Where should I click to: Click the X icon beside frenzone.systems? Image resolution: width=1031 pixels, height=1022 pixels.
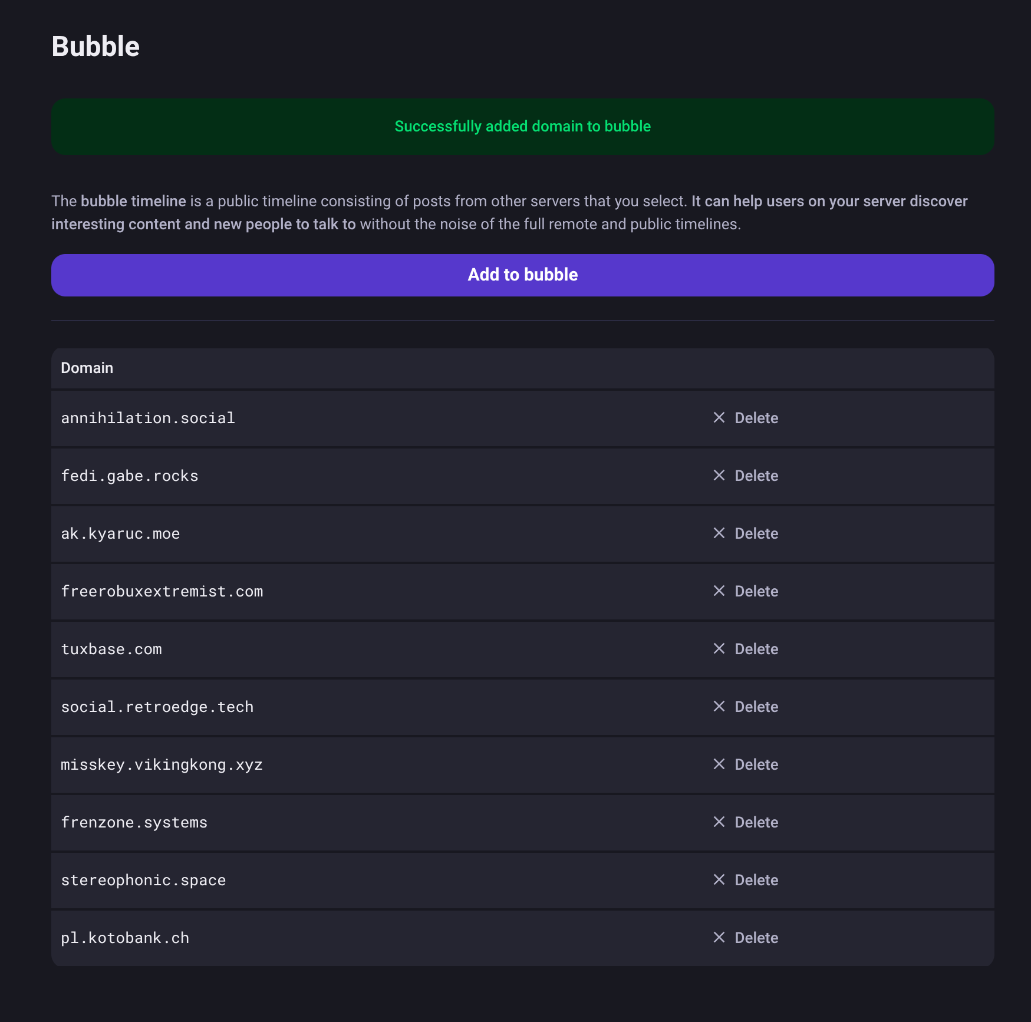point(719,822)
